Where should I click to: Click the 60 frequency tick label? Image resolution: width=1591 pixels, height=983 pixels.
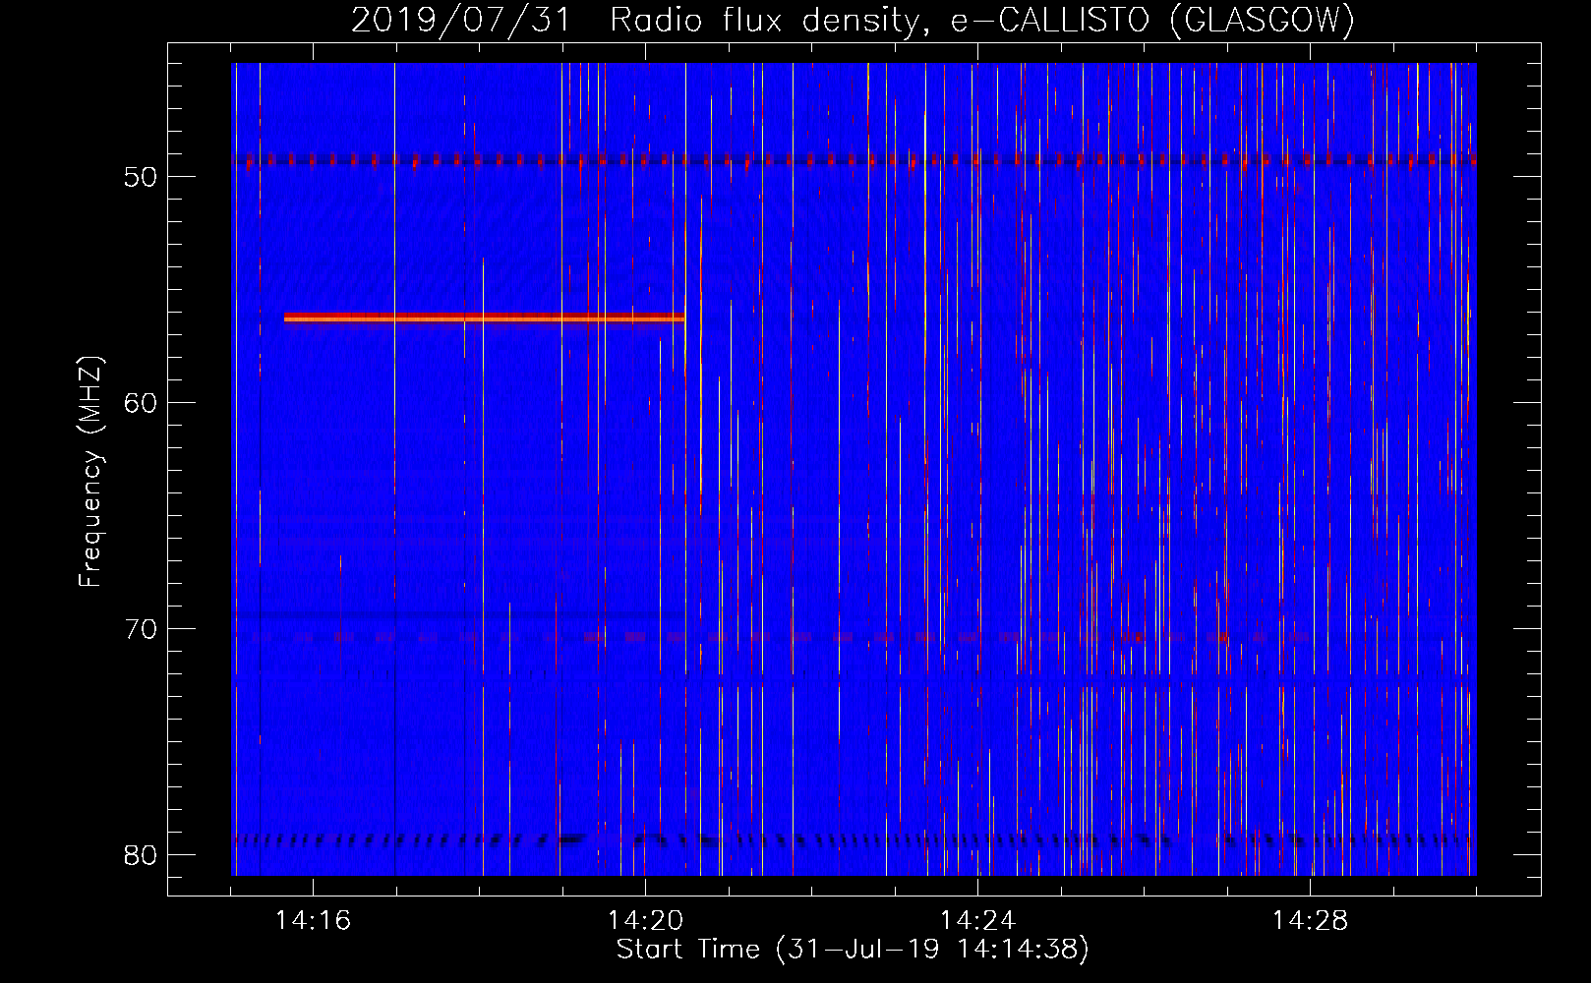click(141, 403)
